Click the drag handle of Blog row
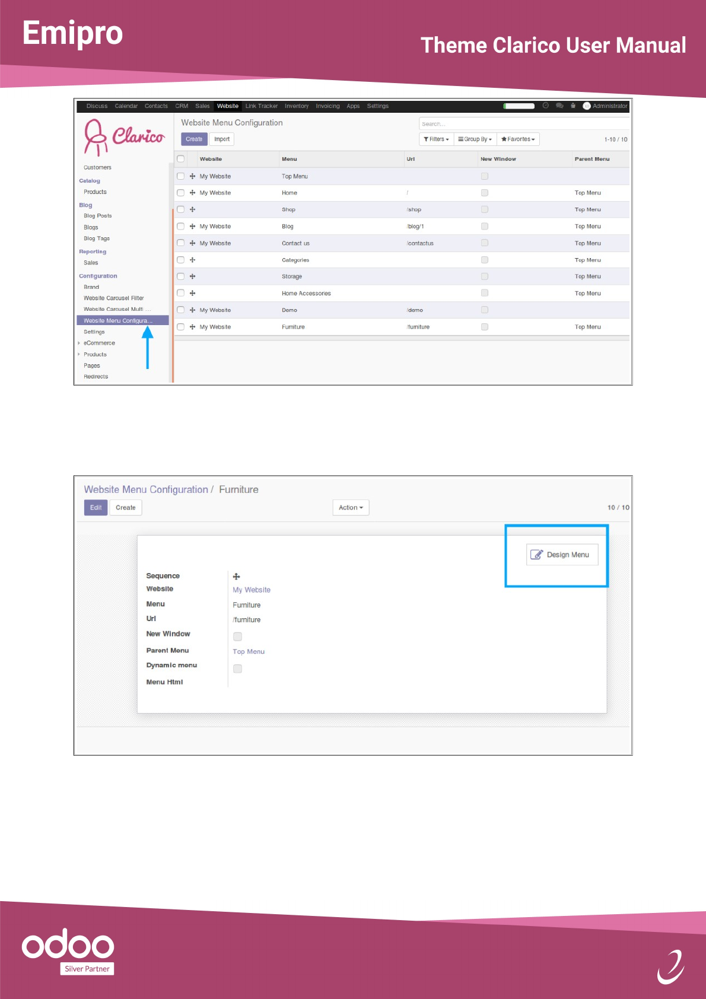The width and height of the screenshot is (706, 999). [x=192, y=227]
